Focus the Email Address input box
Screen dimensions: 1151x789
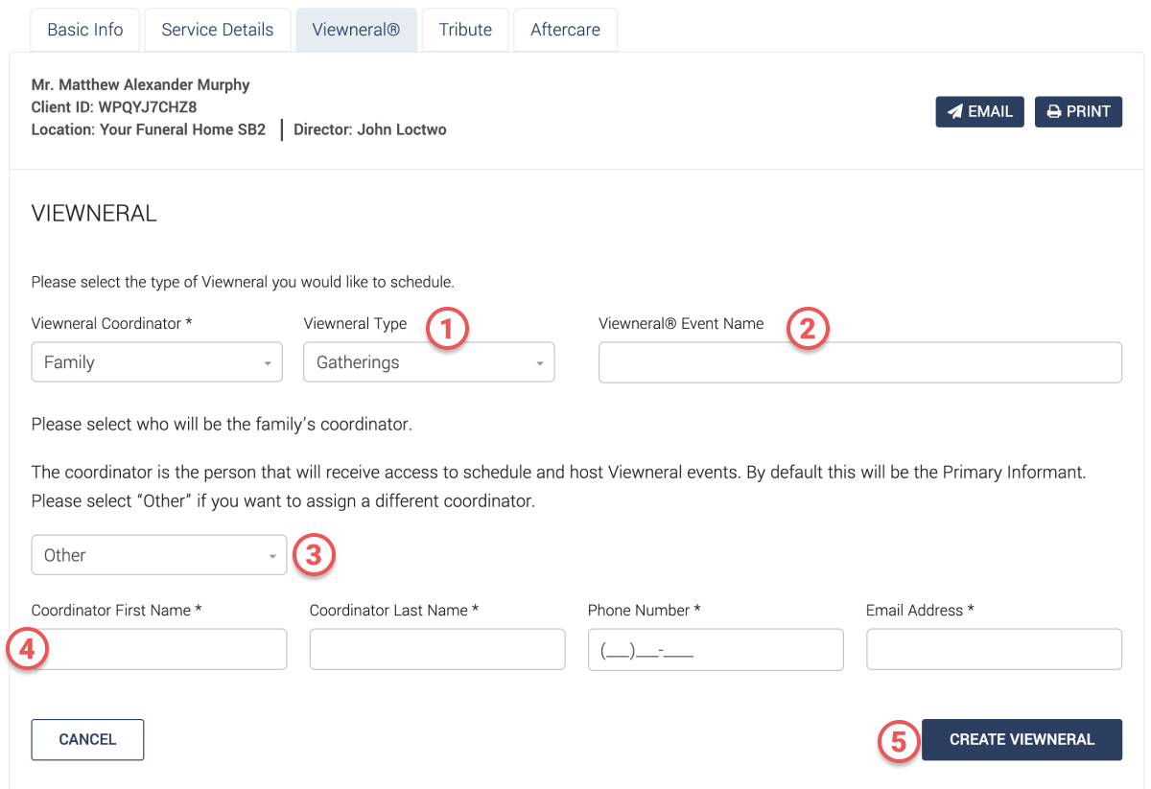coord(993,649)
